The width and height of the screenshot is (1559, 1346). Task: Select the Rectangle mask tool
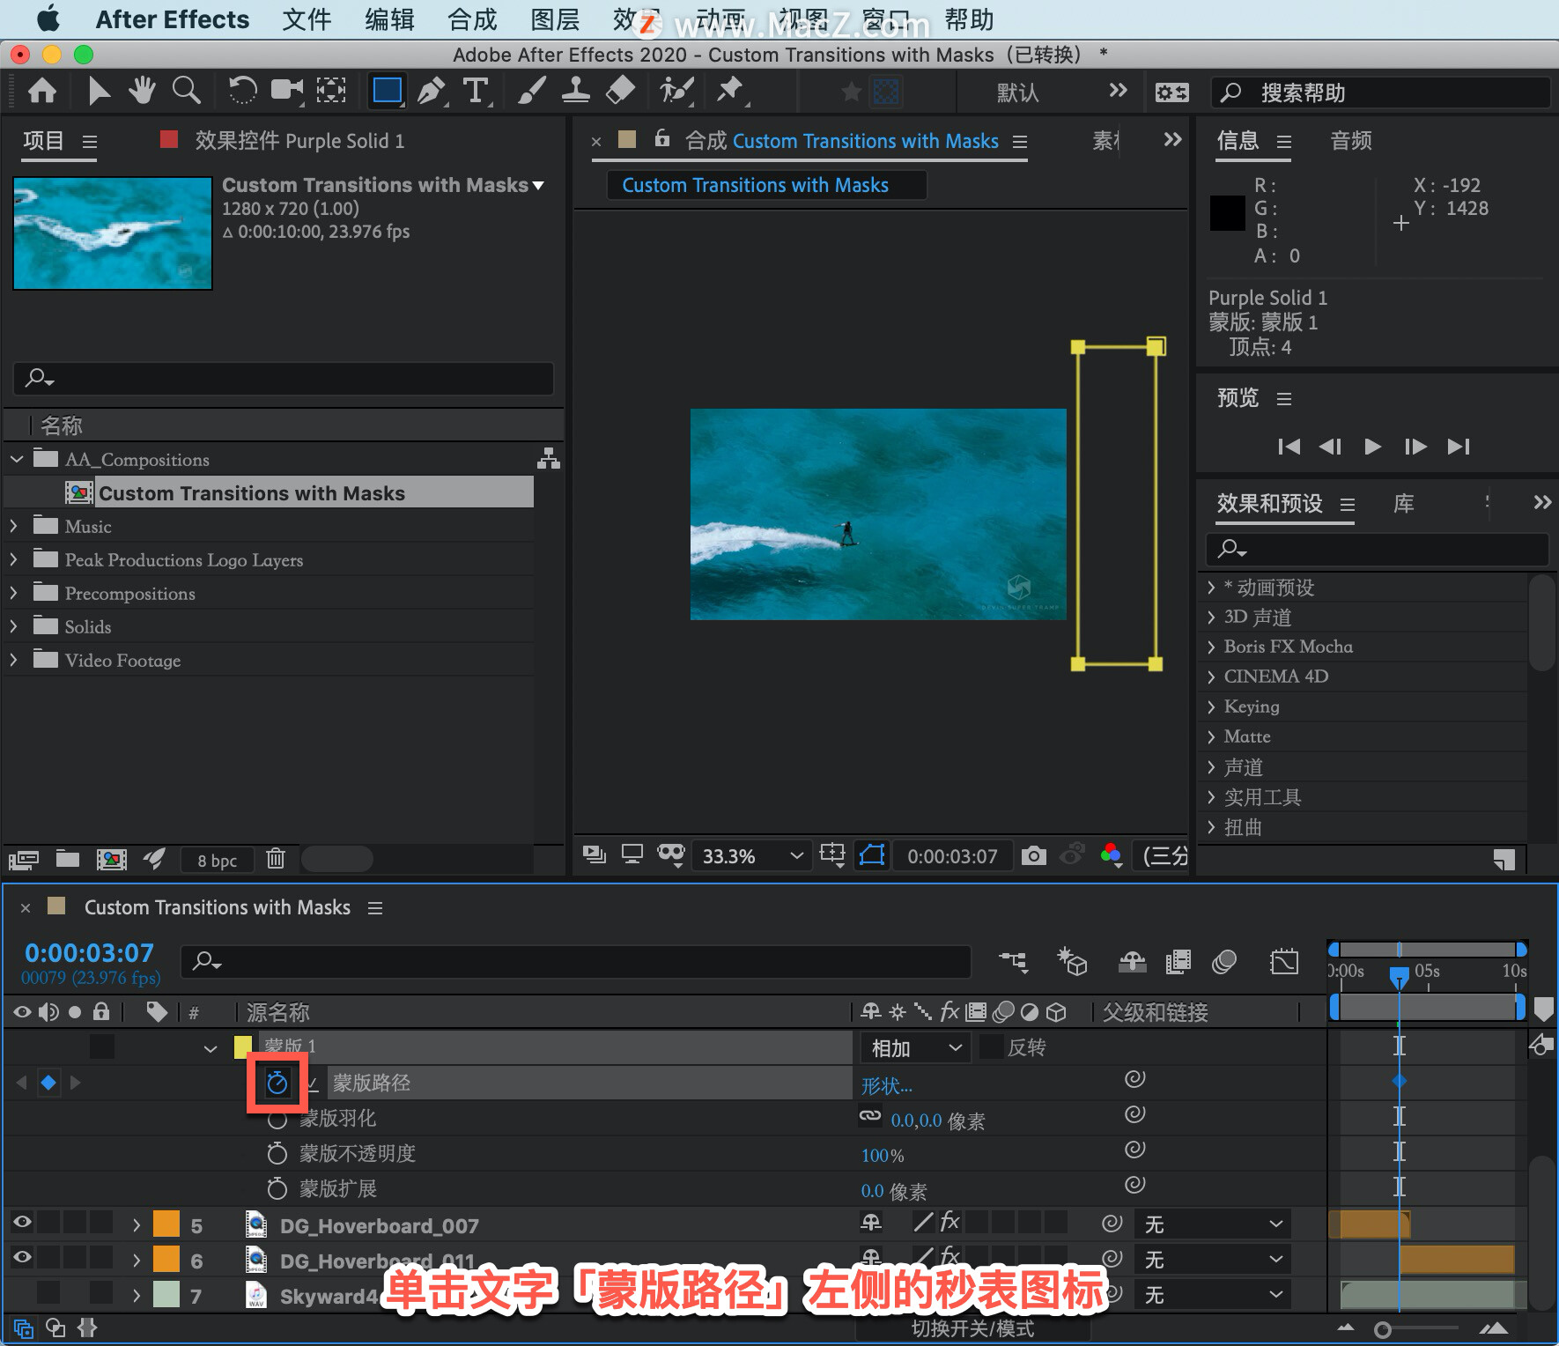coord(387,90)
